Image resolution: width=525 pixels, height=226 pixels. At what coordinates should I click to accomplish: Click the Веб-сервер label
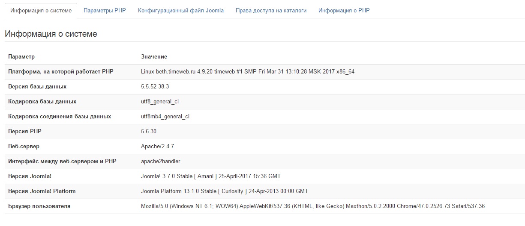pos(24,147)
